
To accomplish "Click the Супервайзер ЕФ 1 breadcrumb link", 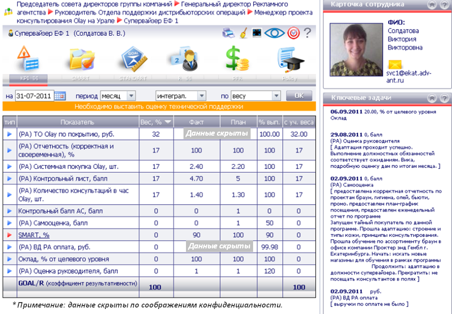I will pos(151,21).
